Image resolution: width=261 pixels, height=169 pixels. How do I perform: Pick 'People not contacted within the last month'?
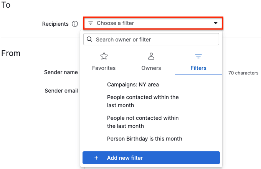tap(143, 122)
